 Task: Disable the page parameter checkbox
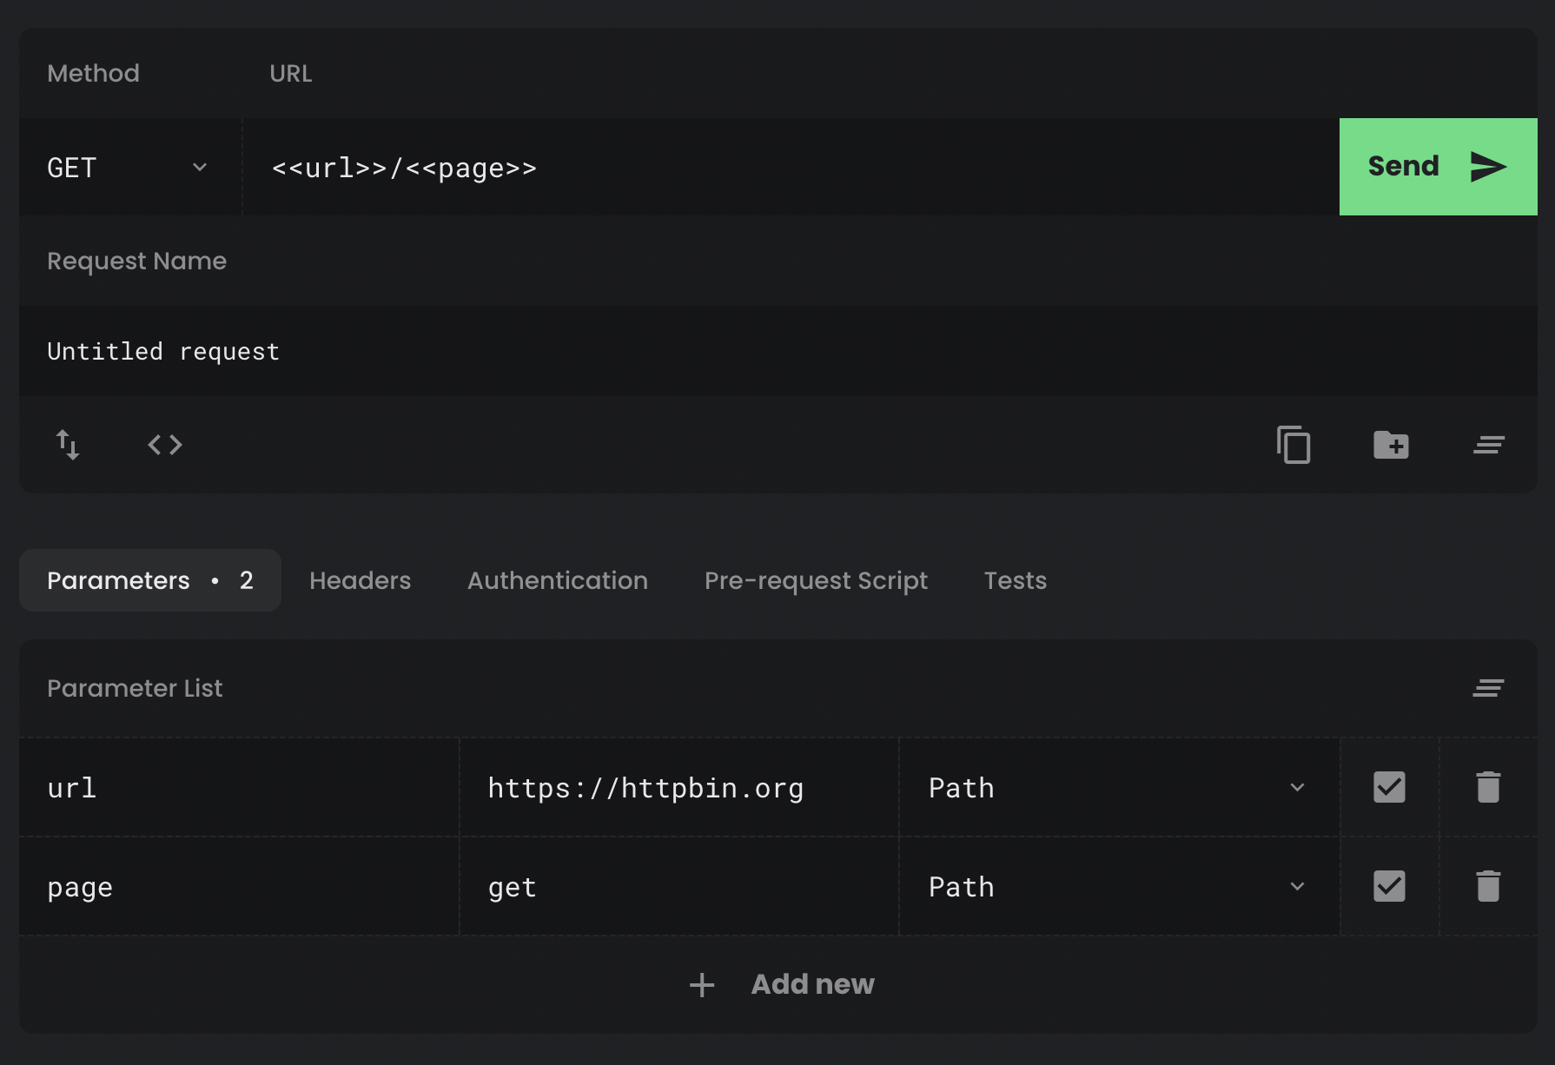coord(1388,886)
